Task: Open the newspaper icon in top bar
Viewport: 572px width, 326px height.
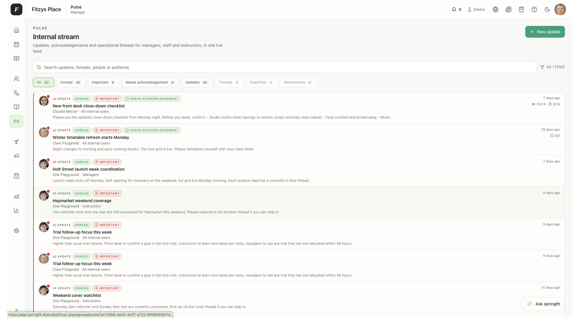Action: (x=508, y=9)
